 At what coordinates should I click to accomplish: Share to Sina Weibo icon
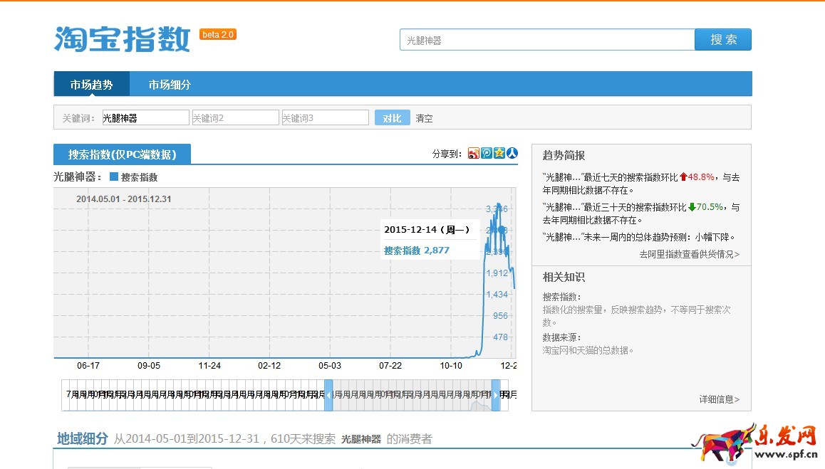point(474,153)
